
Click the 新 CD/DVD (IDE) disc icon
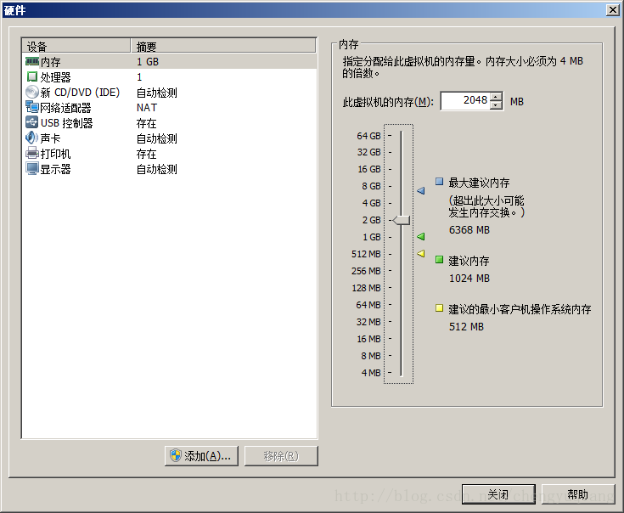pos(32,92)
